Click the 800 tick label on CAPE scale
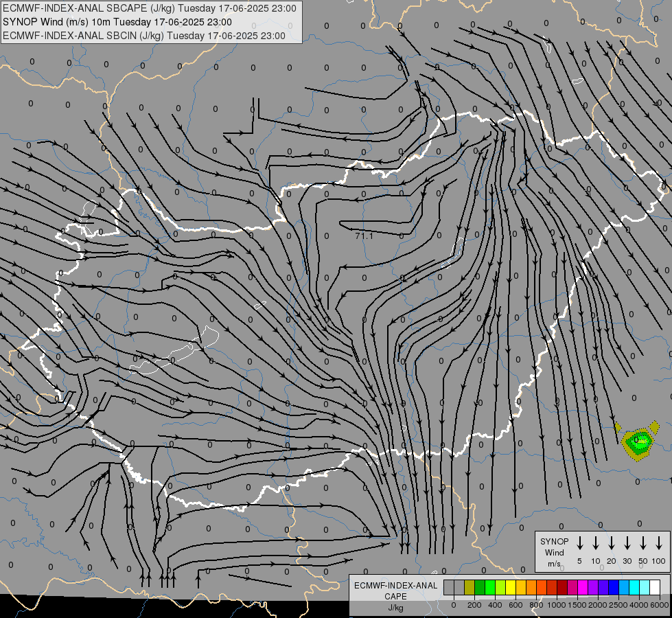 [536, 605]
